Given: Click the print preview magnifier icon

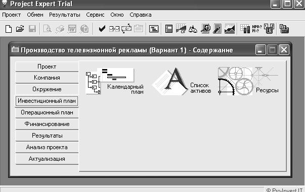Looking at the screenshot, I should 48,29.
